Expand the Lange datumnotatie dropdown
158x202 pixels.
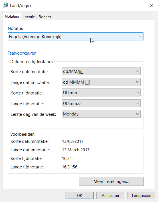(x=101, y=82)
